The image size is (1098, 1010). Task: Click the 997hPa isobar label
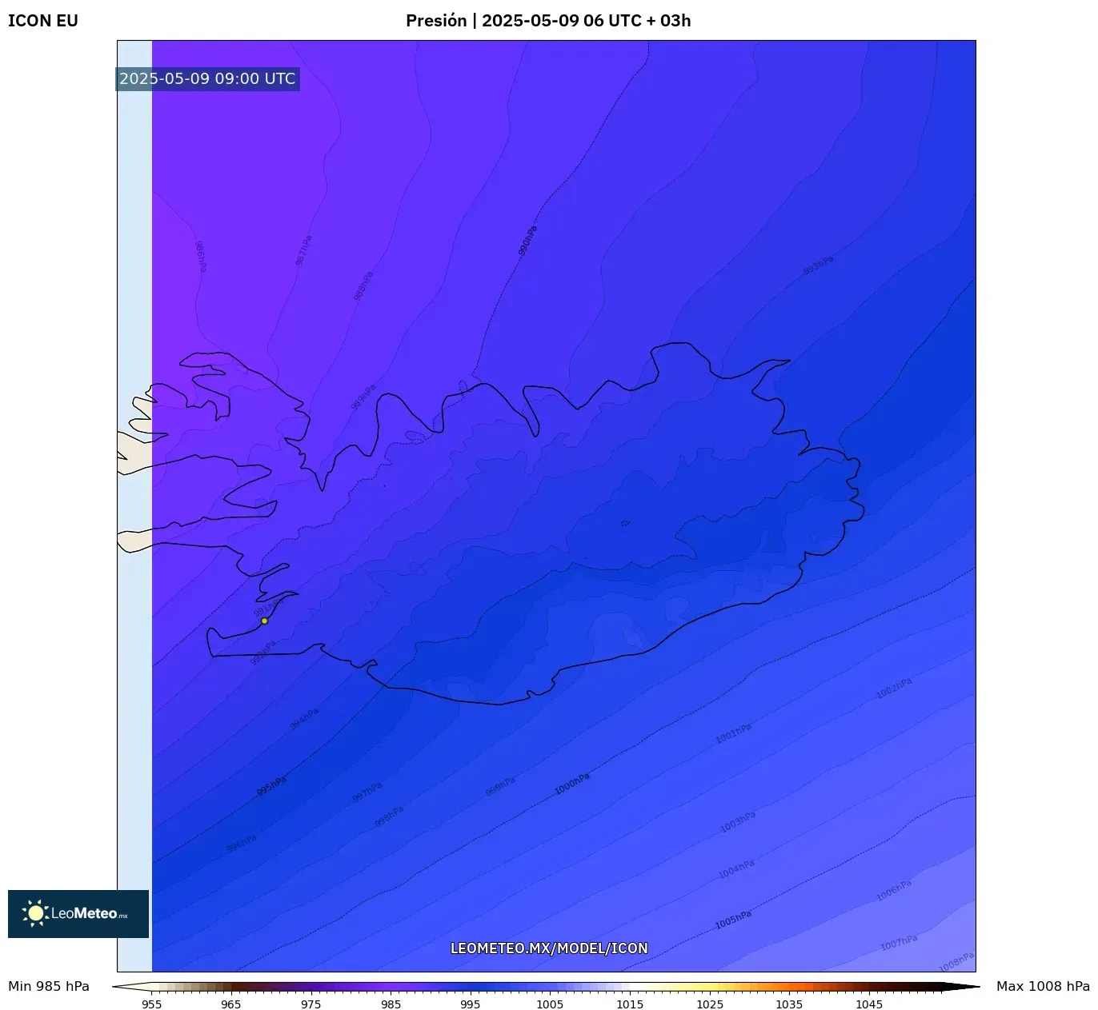pos(367,792)
